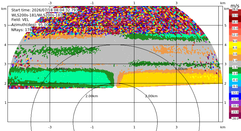Click the -28.0 colorbar minimum label
The height and width of the screenshot is (131, 241).
[235, 118]
